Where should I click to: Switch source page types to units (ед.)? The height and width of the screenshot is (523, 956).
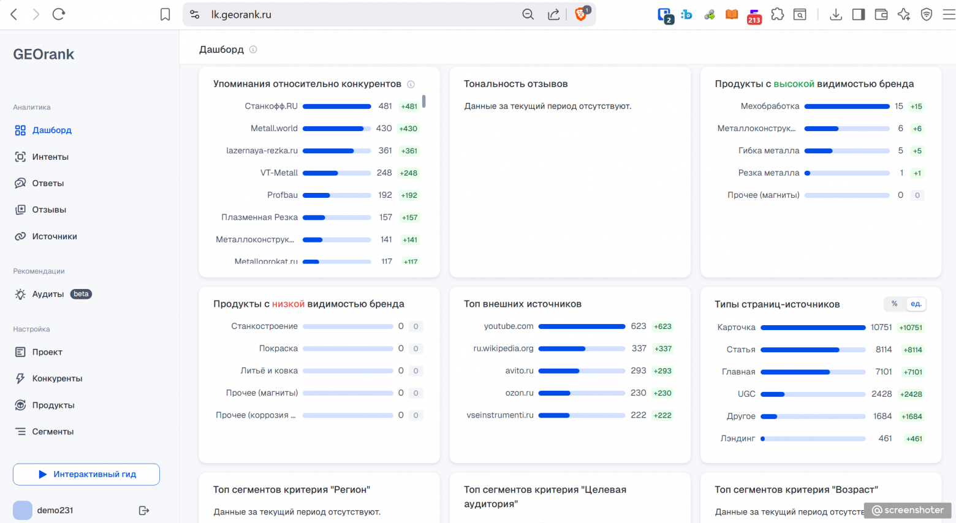pos(916,304)
